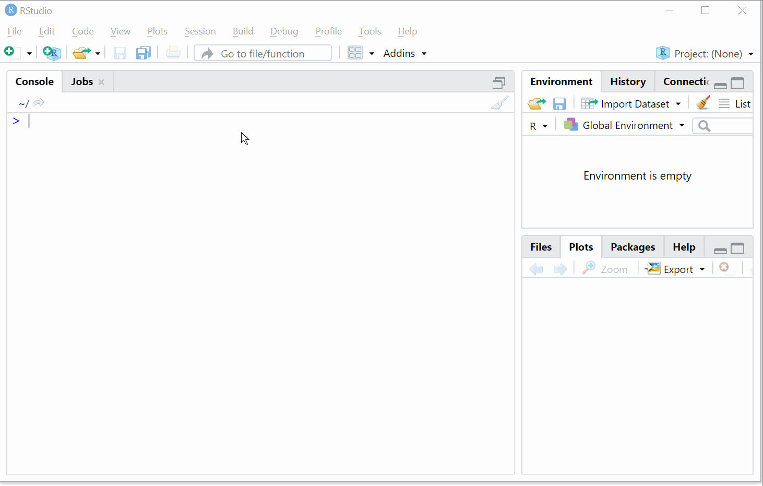Open the panes layout dropdown arrow
Image resolution: width=763 pixels, height=486 pixels.
(x=372, y=53)
